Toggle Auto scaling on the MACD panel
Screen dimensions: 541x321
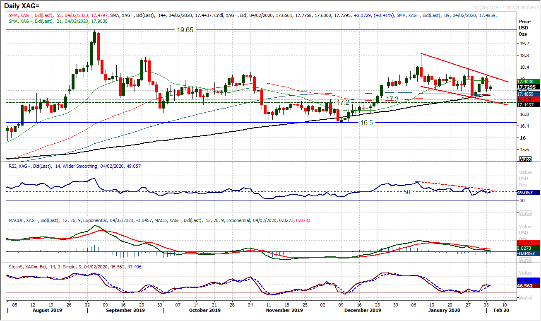(x=525, y=260)
